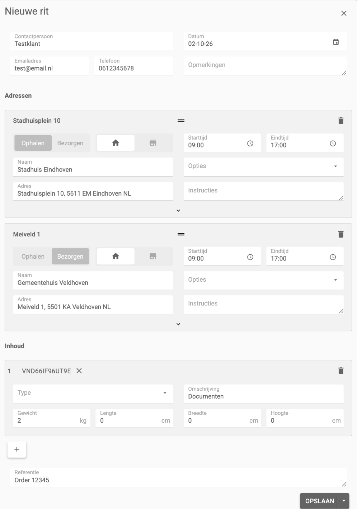Close the Nieuwe rit dialog
357x509 pixels.
344,13
